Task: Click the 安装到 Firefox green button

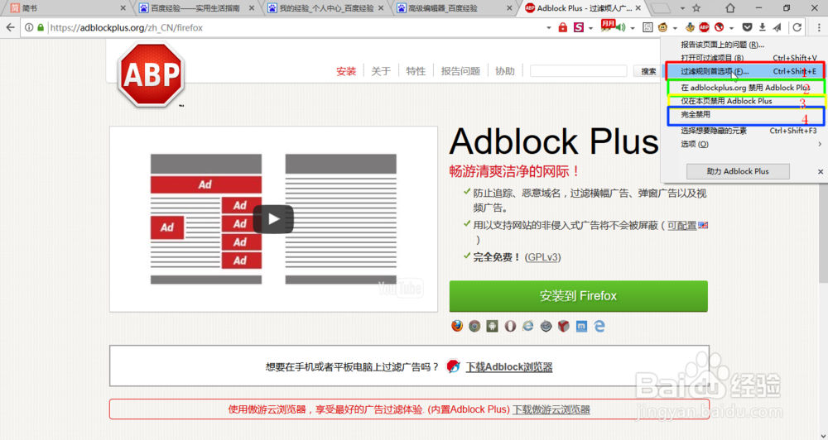Action: (x=578, y=296)
